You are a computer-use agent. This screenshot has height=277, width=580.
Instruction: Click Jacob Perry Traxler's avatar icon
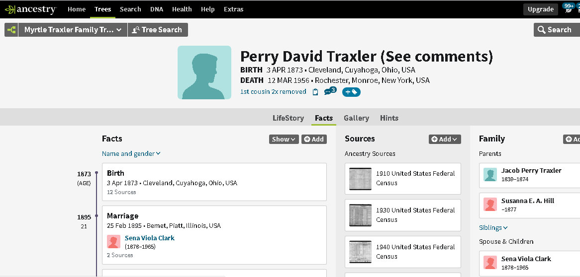[x=490, y=175]
